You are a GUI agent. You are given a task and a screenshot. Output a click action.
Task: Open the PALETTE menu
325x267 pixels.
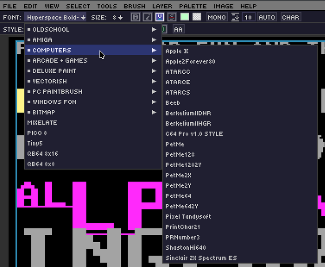pos(193,6)
